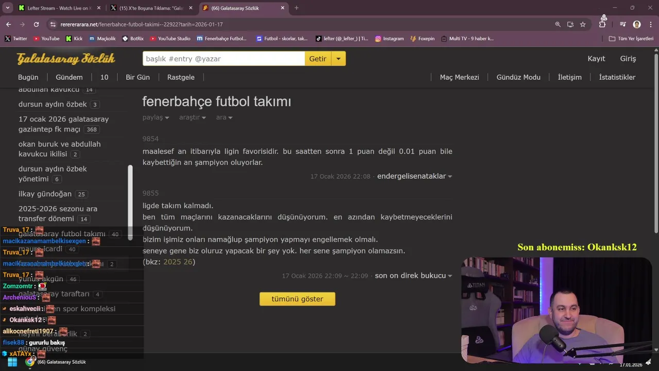The width and height of the screenshot is (659, 371).
Task: Reload the page with the refresh icon
Action: point(36,24)
